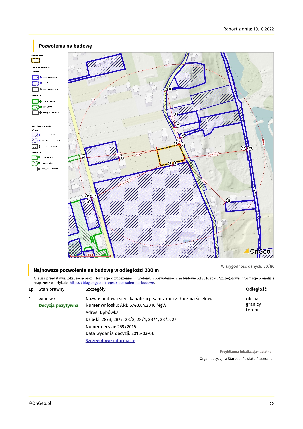Click Organ decyzyjny: Starosta Powiatu Piaseczno

(236, 359)
